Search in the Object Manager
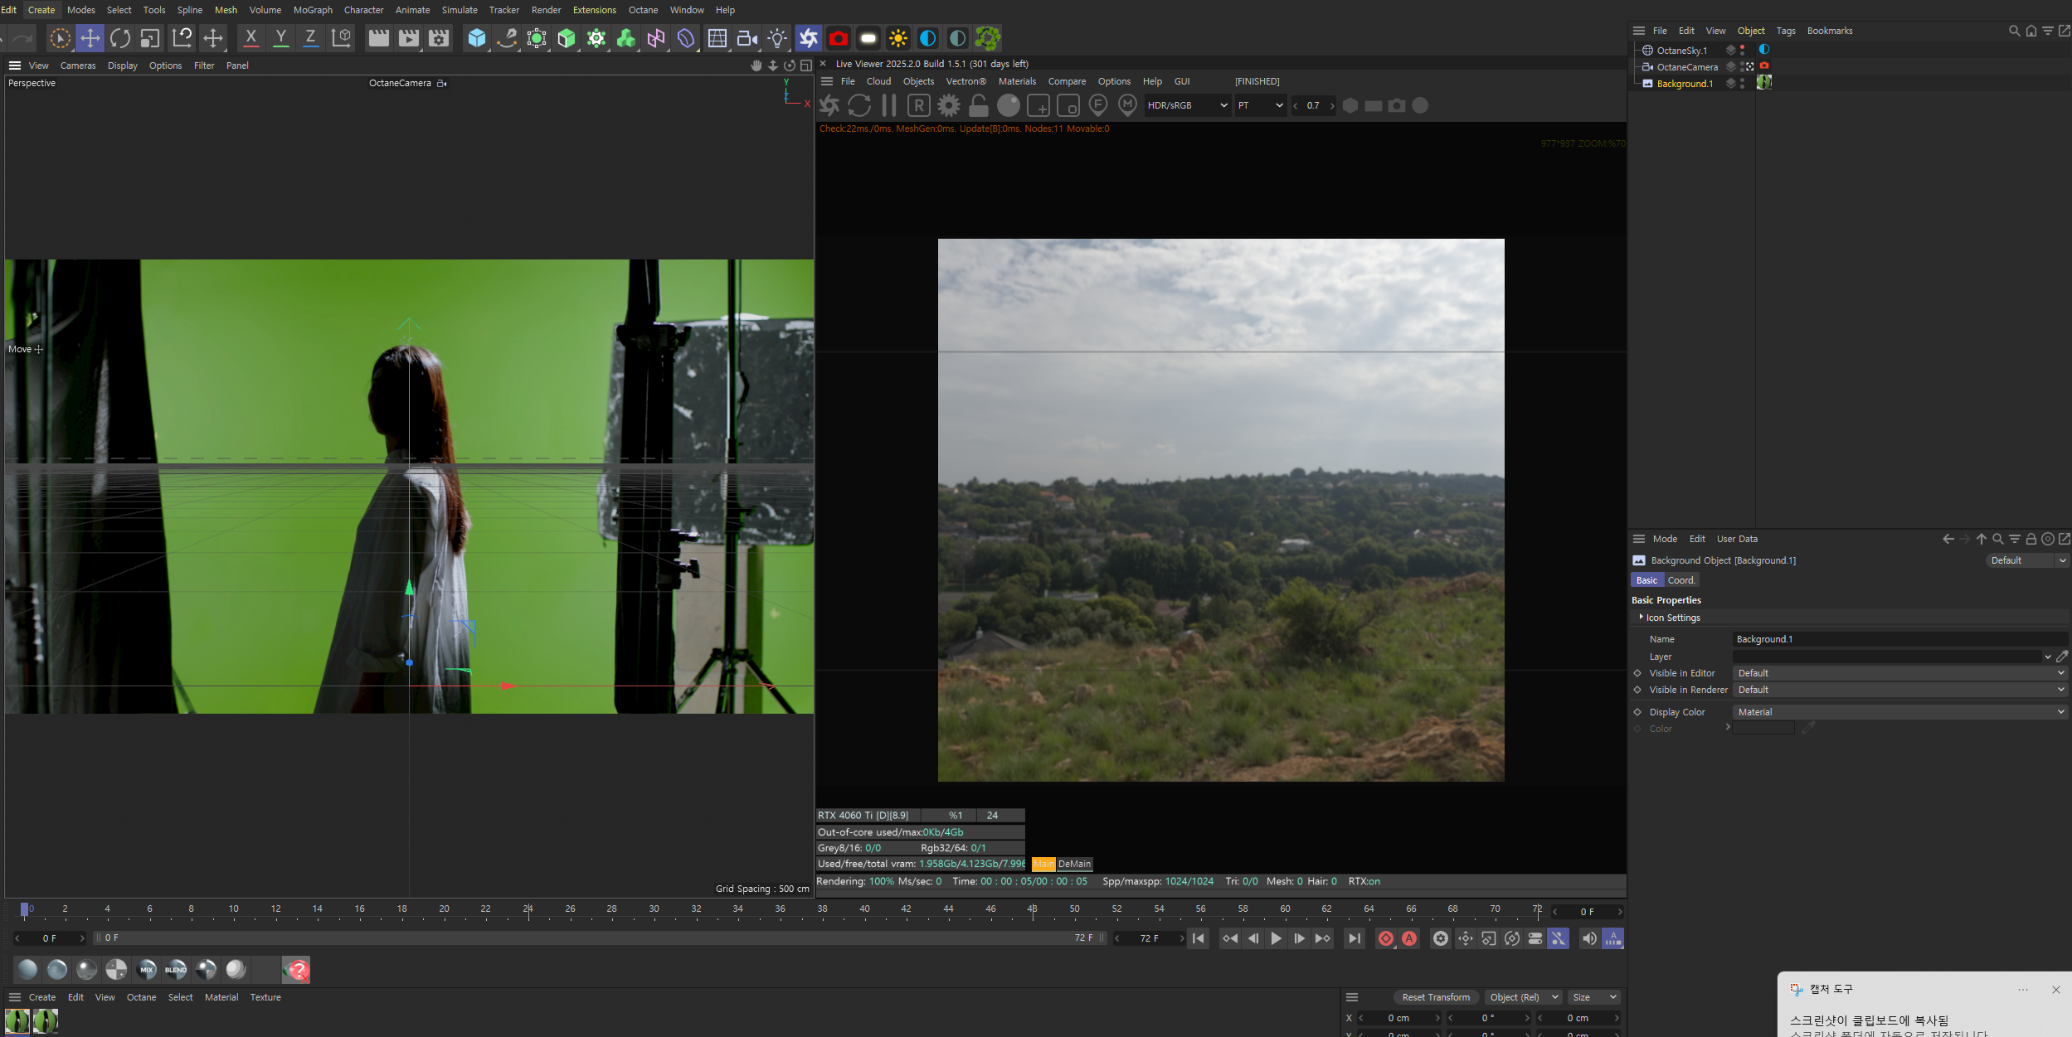This screenshot has width=2072, height=1037. pos(2014,31)
